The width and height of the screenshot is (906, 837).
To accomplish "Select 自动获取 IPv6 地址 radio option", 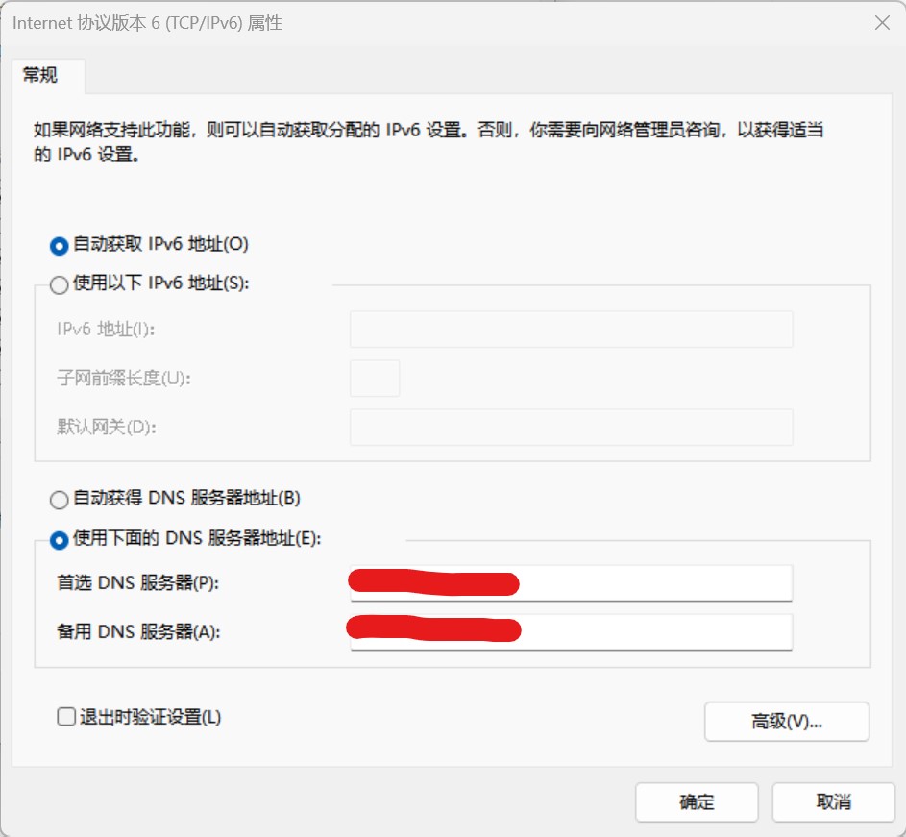I will 60,245.
